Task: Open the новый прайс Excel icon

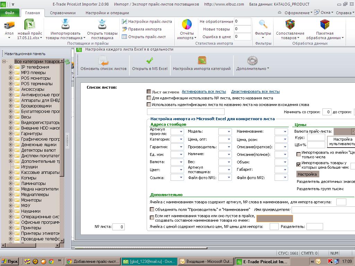Action: coord(30,25)
